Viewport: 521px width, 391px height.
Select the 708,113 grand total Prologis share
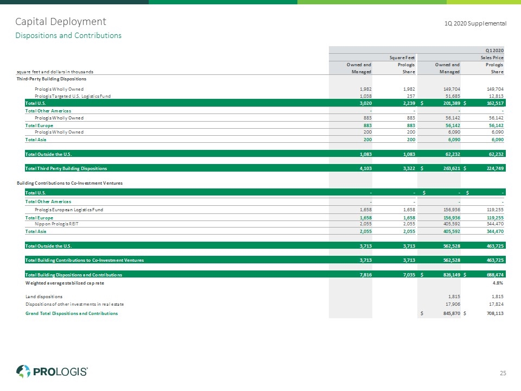coord(495,313)
